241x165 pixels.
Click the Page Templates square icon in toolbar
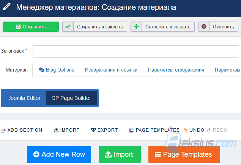132,130
